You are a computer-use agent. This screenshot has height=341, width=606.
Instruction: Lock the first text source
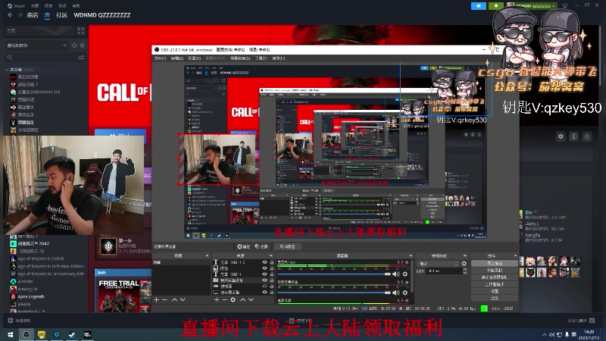pos(272,262)
